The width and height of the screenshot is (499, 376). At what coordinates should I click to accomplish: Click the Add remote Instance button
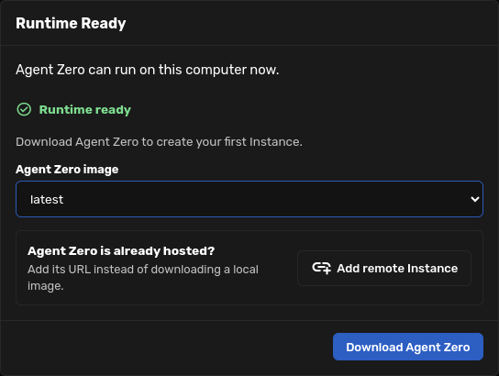pyautogui.click(x=384, y=268)
